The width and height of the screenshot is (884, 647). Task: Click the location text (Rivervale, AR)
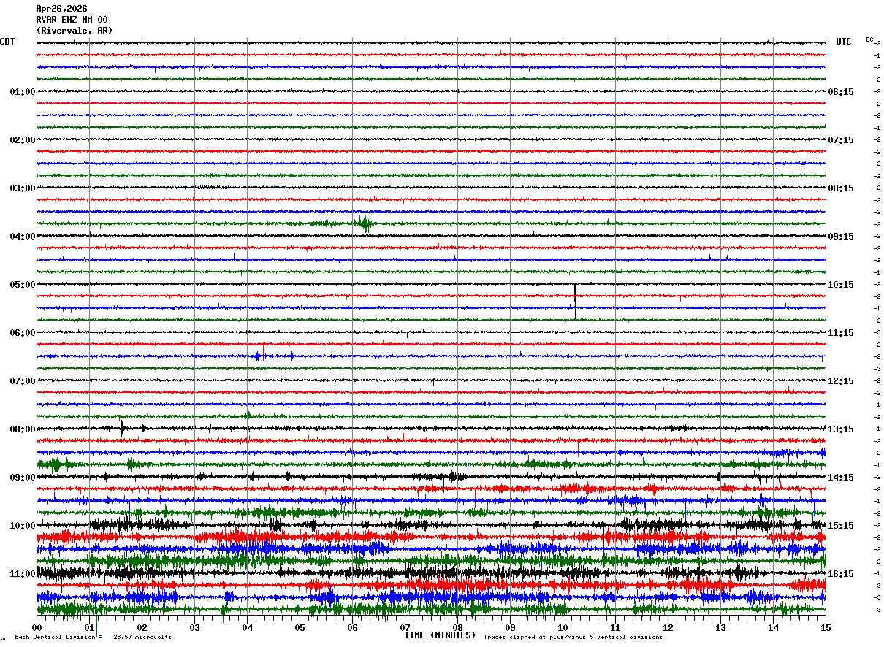(75, 31)
